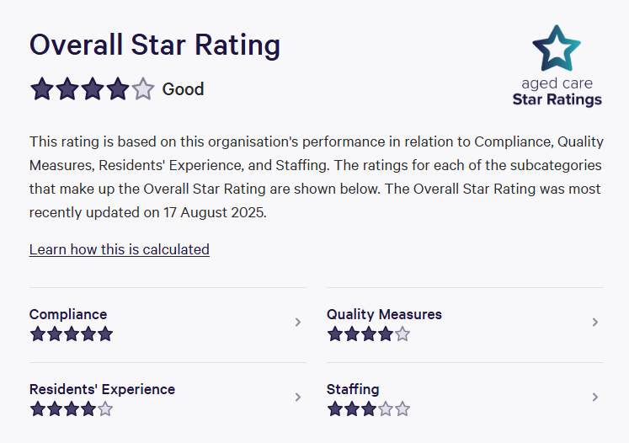Click the empty fifth overall rating star
Image resolution: width=629 pixels, height=443 pixels.
click(x=143, y=89)
